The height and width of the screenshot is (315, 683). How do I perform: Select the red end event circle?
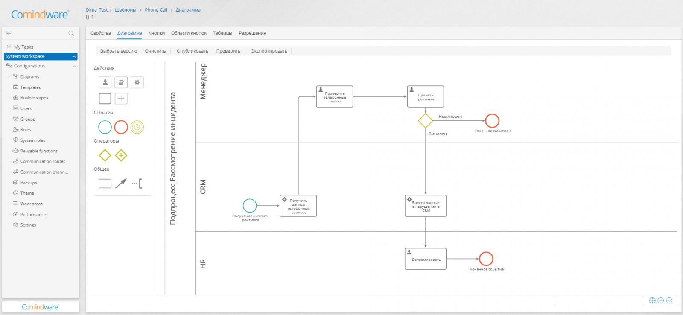(121, 127)
